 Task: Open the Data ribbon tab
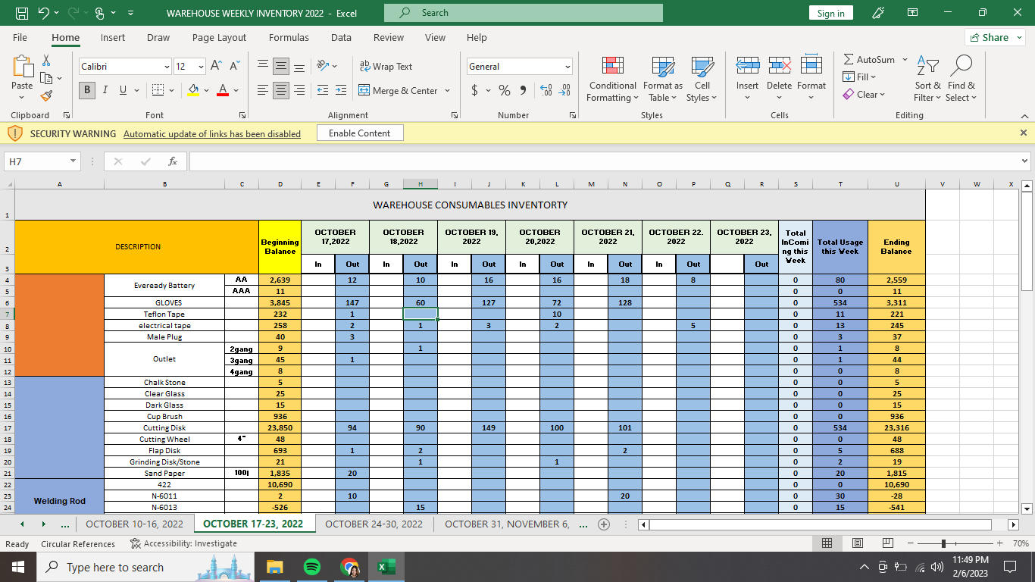tap(341, 37)
